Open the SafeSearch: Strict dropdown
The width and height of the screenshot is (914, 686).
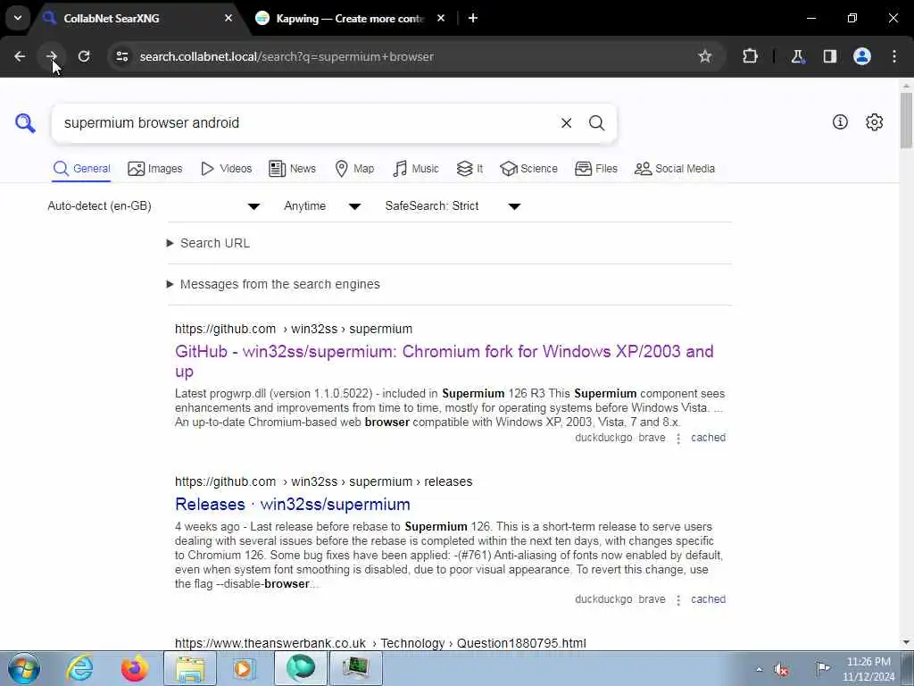pyautogui.click(x=453, y=206)
